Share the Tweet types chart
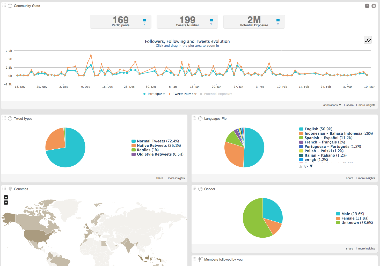This screenshot has height=266, width=380. tap(159, 178)
